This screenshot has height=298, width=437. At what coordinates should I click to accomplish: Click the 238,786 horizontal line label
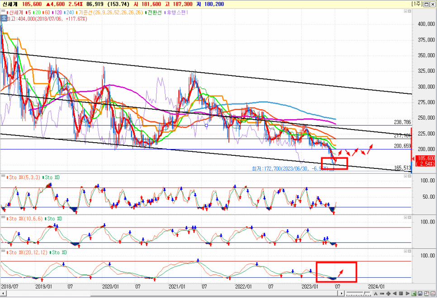[x=403, y=122]
